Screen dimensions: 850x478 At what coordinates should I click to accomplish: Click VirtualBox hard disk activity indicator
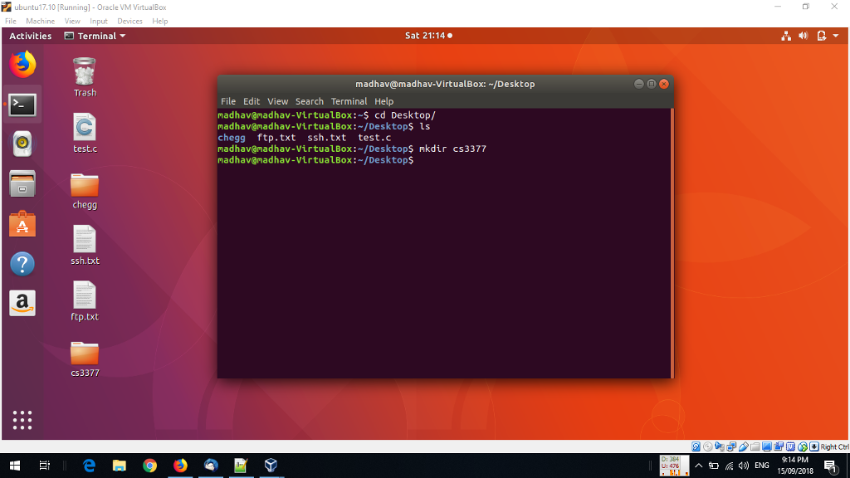(x=696, y=446)
